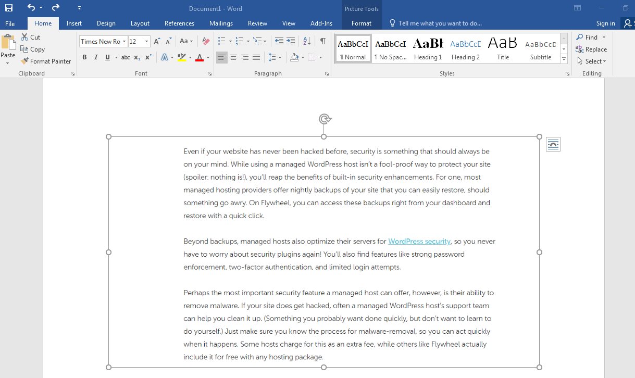Toggle underline formatting

click(x=106, y=57)
